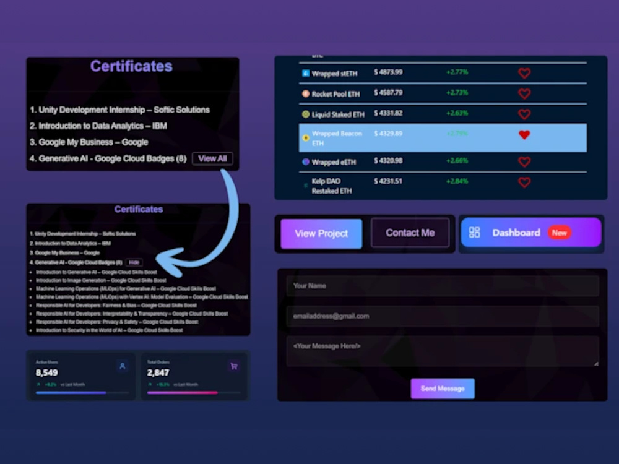Click the price $ 4231.51
The width and height of the screenshot is (619, 464).
tap(387, 181)
